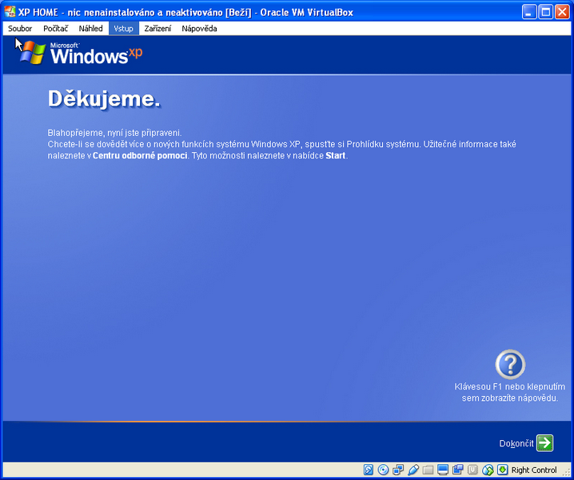
Task: Click the shared folders status icon
Action: point(428,470)
